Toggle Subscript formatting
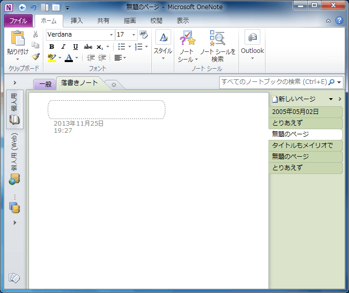 [99, 47]
